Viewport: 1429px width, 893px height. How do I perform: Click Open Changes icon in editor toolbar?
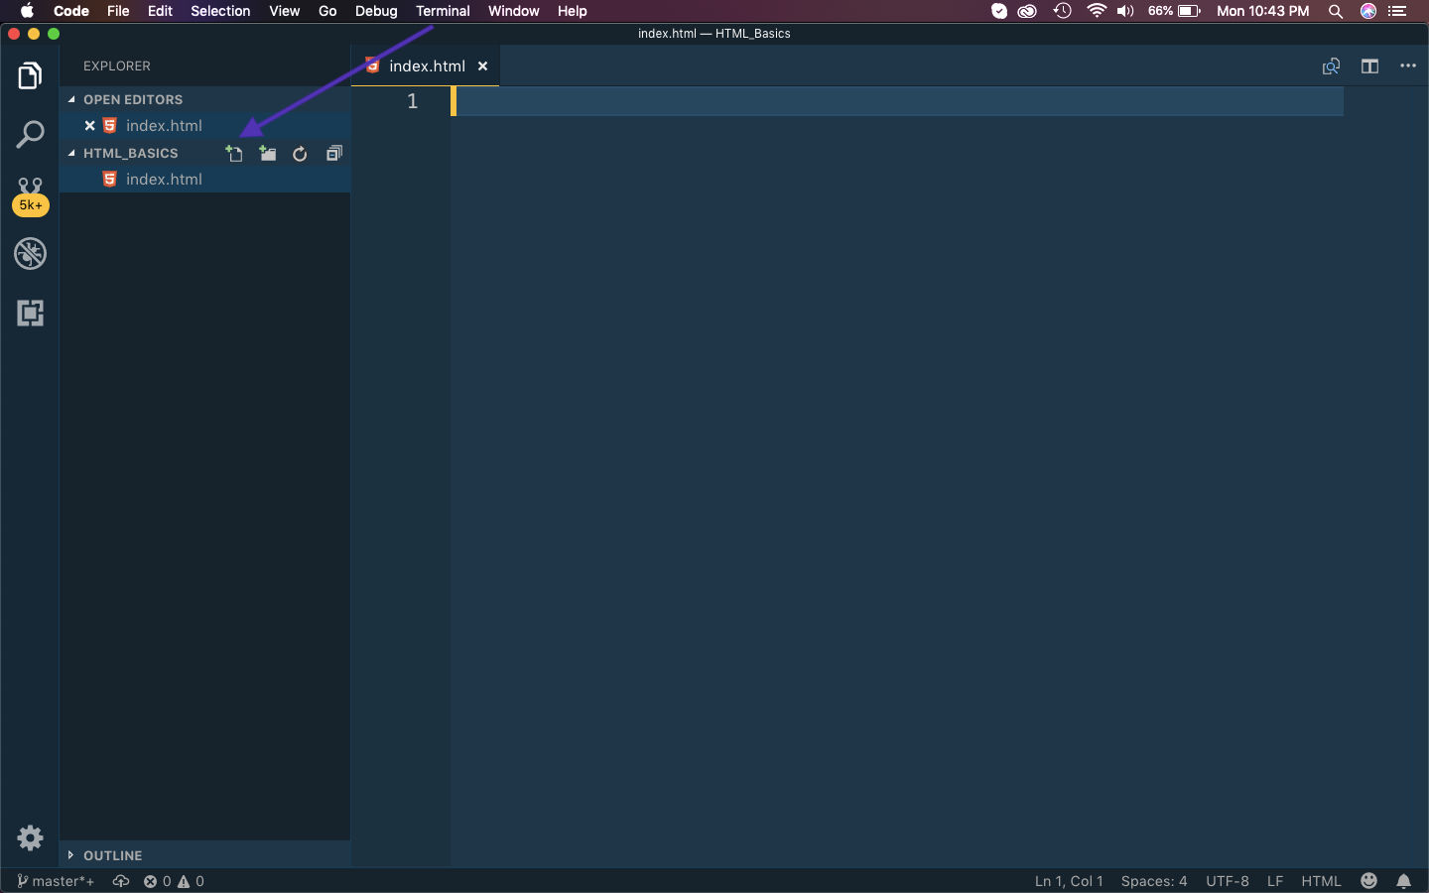[1331, 66]
